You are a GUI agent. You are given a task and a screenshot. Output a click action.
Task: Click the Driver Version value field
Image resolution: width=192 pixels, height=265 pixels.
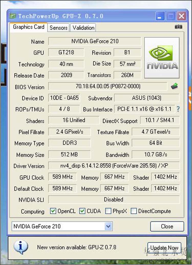[x=114, y=166]
